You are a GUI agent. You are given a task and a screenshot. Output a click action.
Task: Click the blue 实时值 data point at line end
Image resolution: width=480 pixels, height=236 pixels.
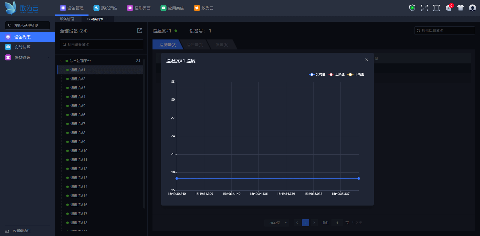(x=358, y=179)
